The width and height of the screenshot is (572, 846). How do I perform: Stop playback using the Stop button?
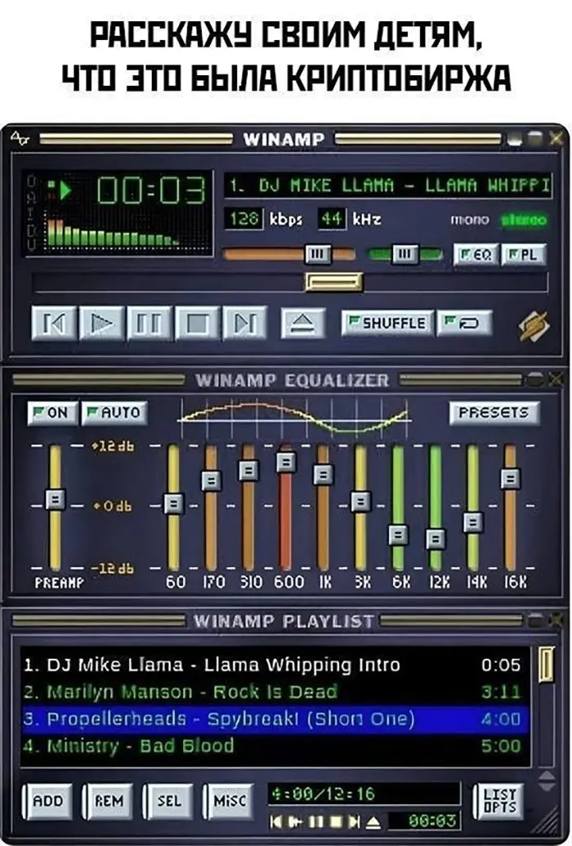point(196,324)
